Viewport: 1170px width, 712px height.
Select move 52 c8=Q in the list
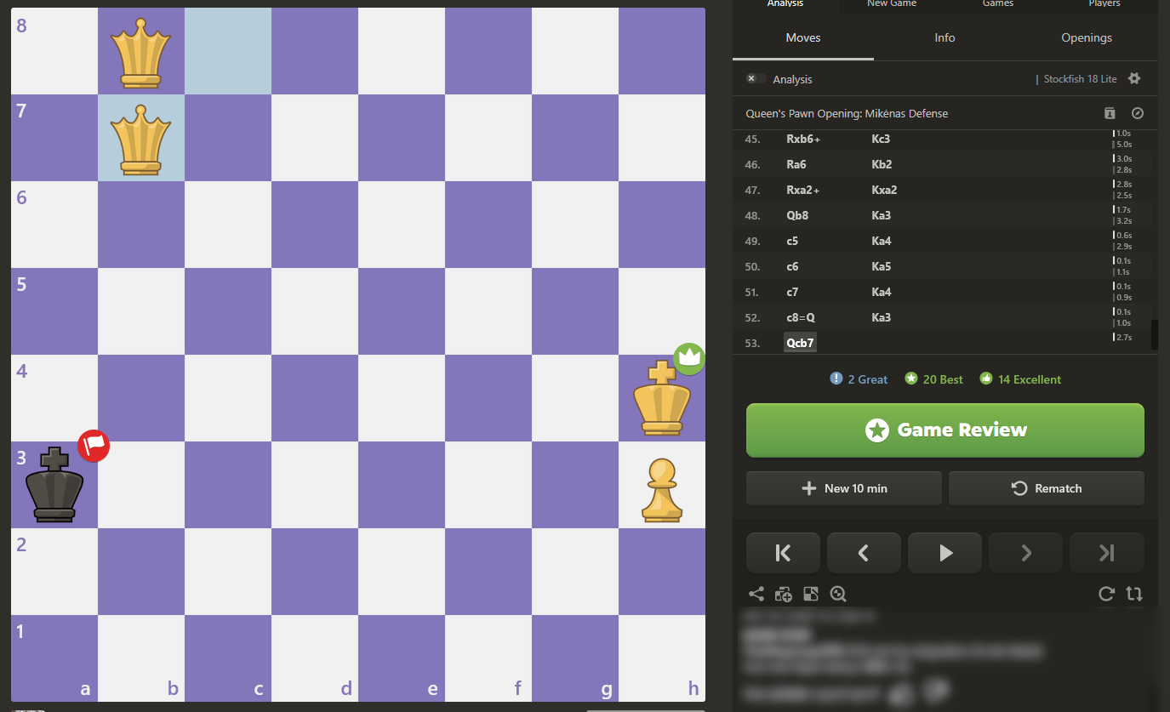[802, 317]
